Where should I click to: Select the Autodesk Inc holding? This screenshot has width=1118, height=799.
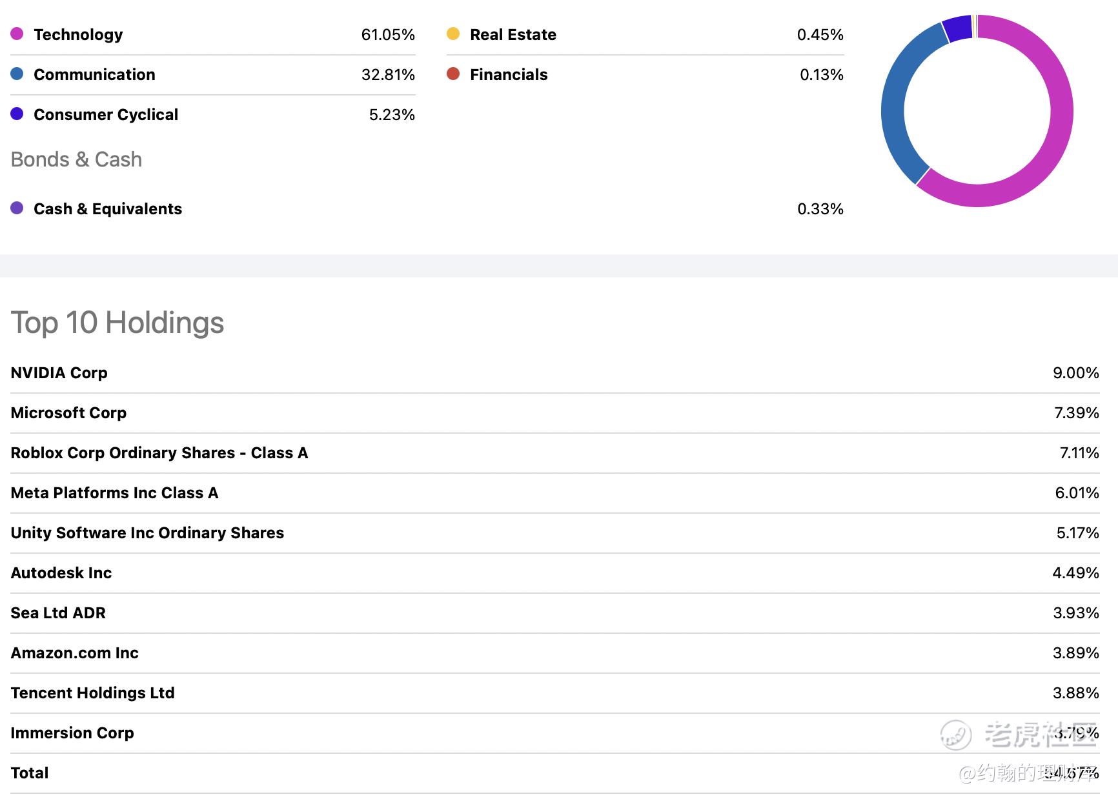click(61, 572)
